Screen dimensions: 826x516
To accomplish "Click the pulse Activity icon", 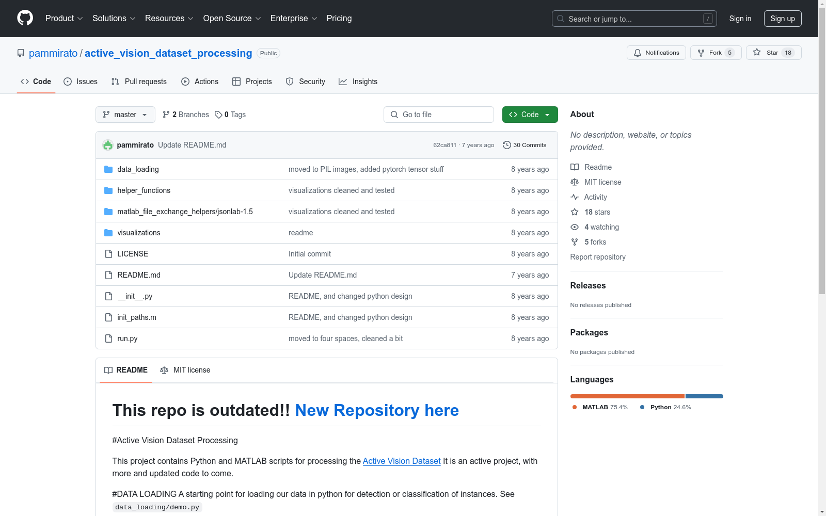I will (575, 197).
